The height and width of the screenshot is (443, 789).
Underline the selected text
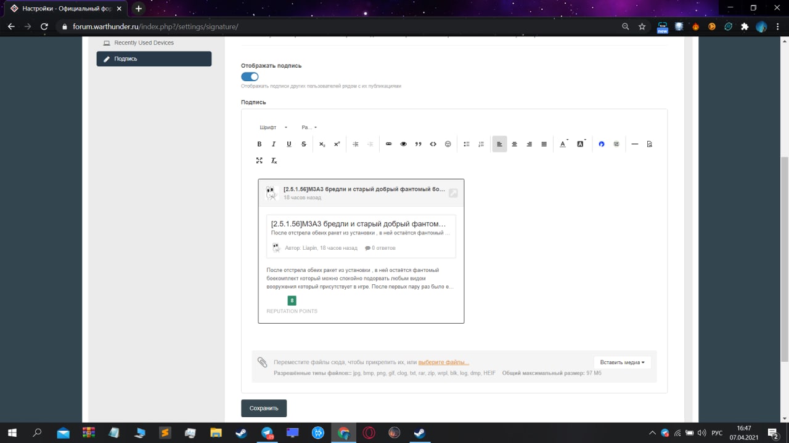[x=288, y=144]
